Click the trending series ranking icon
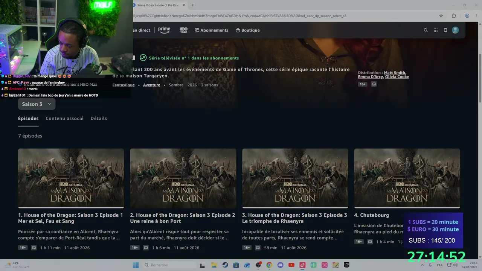The height and width of the screenshot is (271, 482). (143, 58)
